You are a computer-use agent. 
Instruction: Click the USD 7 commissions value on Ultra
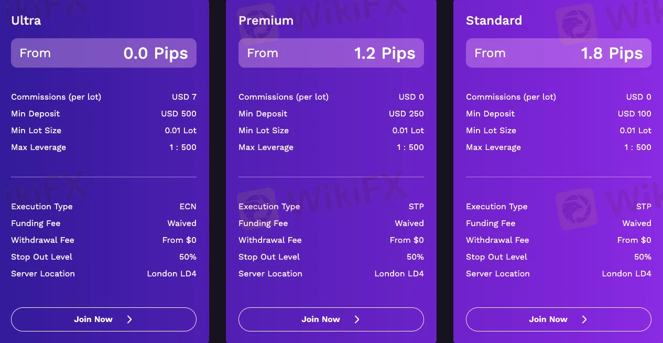(x=184, y=97)
